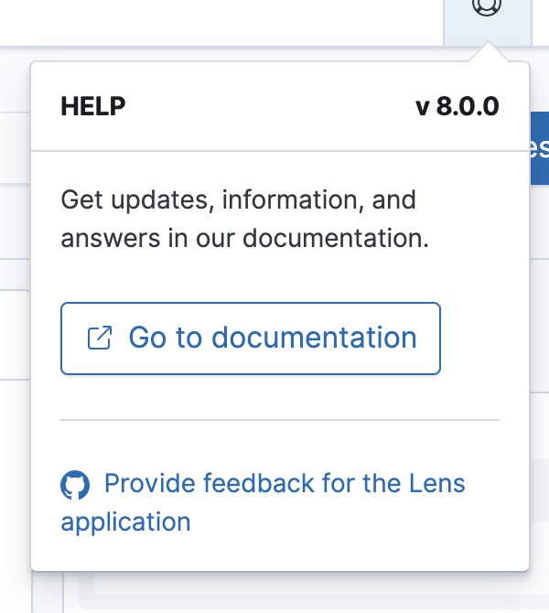Click the word "documentation" on the outlined button
Viewport: 549px width, 613px height.
314,338
